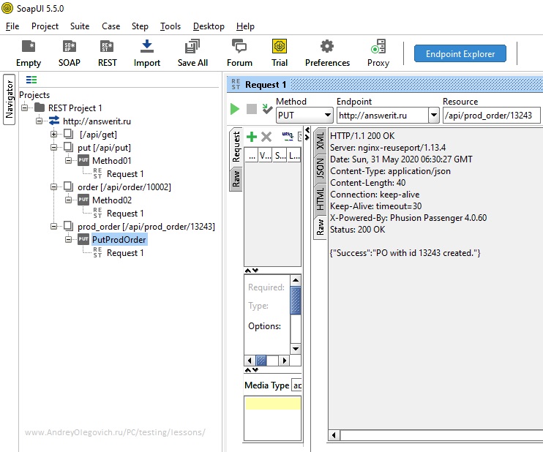Click the Endpoint Explorer button
Viewport: 543px width, 452px height.
point(460,53)
